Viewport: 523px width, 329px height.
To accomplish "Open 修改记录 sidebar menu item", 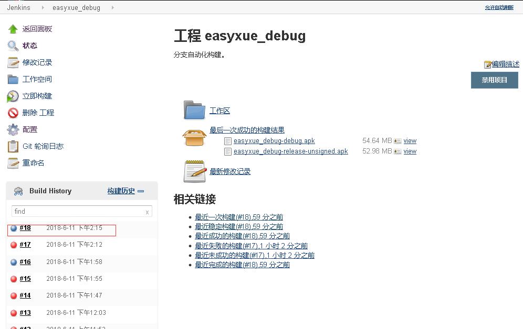I will (x=37, y=62).
